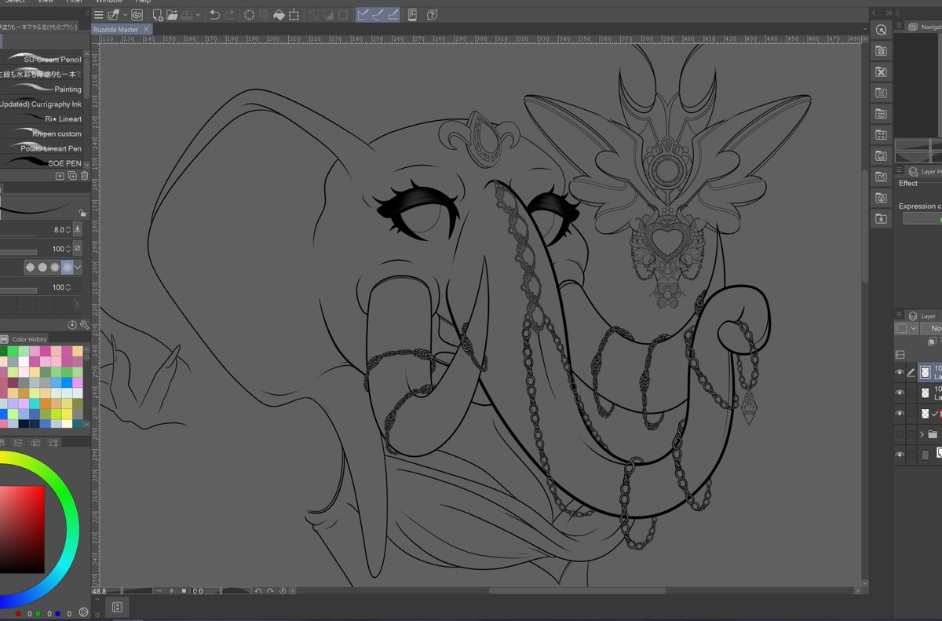
Task: Click the Save icon in command bar
Action: [x=186, y=15]
